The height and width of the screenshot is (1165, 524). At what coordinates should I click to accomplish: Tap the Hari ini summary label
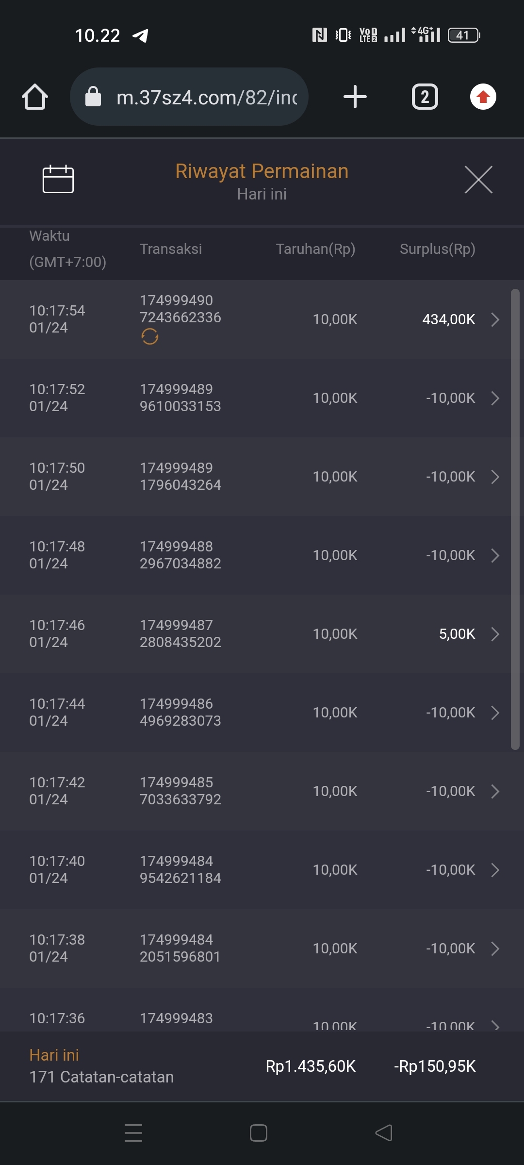point(54,1055)
